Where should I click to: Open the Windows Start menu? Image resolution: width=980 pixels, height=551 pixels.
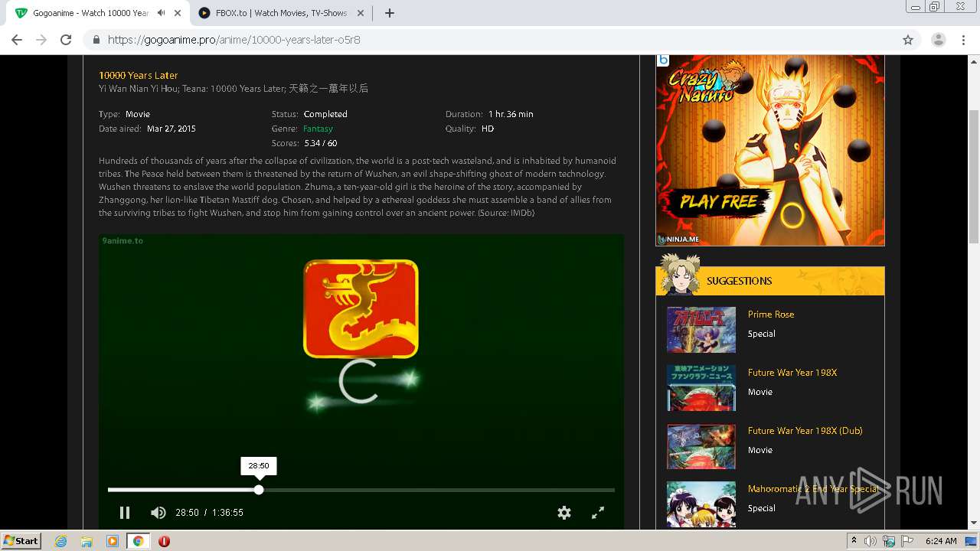21,540
